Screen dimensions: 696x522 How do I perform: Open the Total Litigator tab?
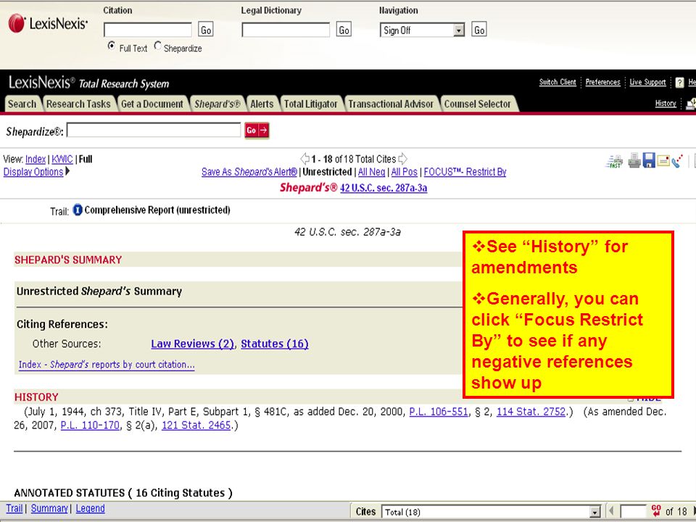[x=311, y=104]
